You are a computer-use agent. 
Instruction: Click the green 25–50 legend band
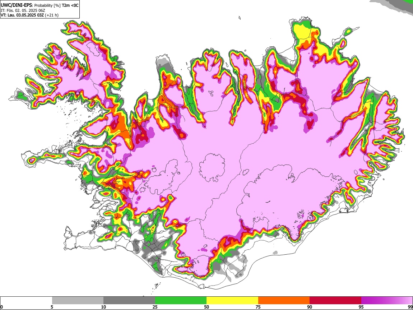click(181, 301)
